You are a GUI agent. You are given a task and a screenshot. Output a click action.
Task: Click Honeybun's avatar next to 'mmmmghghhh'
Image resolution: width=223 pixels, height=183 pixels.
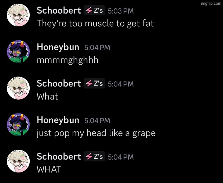18,52
